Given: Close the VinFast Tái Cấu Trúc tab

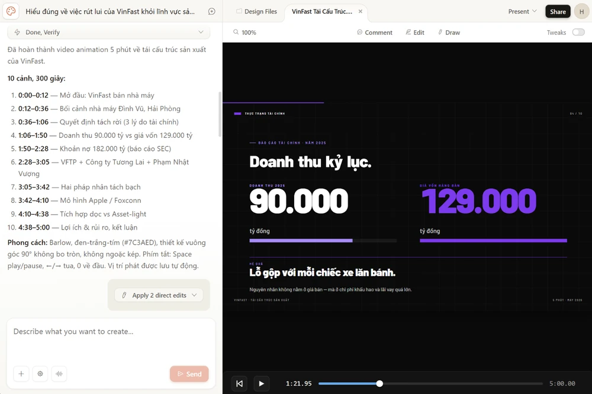Looking at the screenshot, I should 361,11.
